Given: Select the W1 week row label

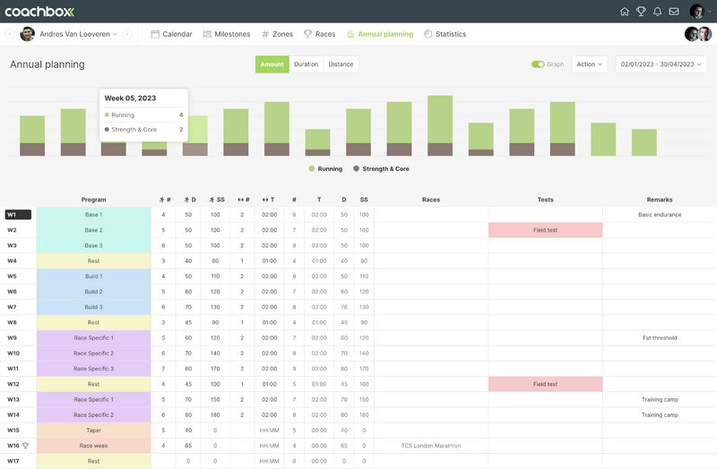Looking at the screenshot, I should coord(18,215).
